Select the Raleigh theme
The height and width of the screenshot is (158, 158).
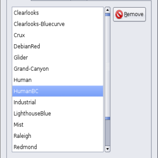pos(58,136)
